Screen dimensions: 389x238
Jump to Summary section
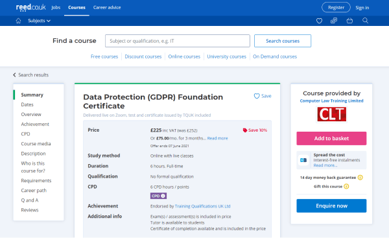tap(32, 95)
